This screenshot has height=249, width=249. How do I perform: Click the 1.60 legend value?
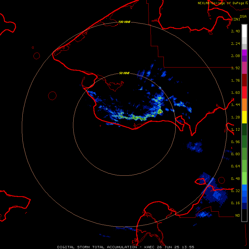click(235, 93)
